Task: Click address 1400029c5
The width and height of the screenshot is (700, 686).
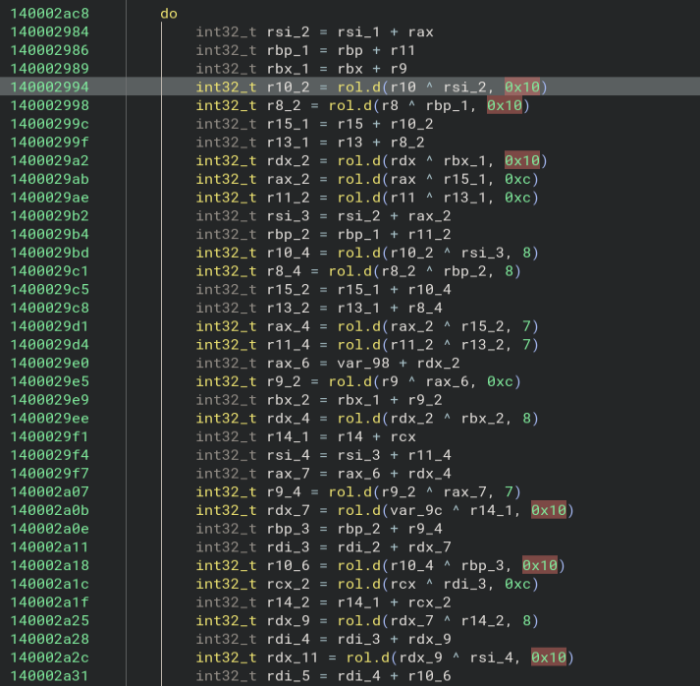Action: pos(49,289)
